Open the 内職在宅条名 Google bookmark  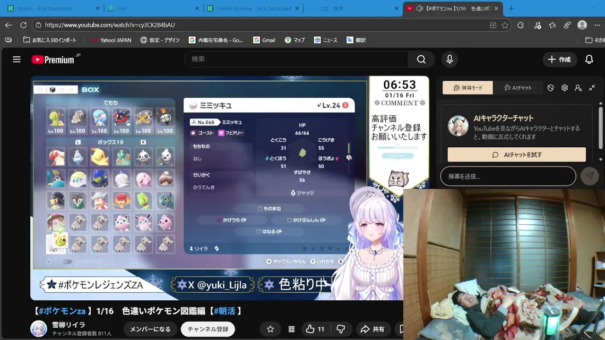click(x=216, y=40)
